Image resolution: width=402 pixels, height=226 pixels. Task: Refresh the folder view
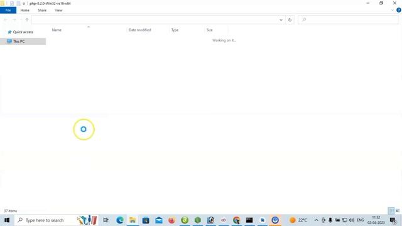point(290,19)
